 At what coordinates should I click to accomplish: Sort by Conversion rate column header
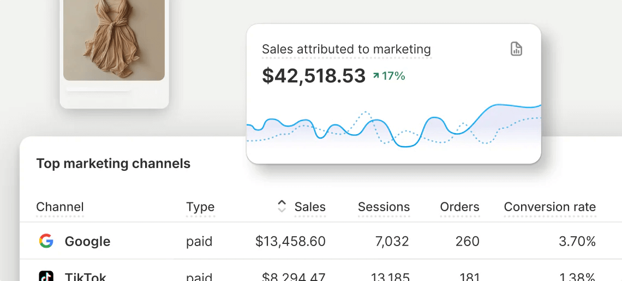tap(549, 207)
